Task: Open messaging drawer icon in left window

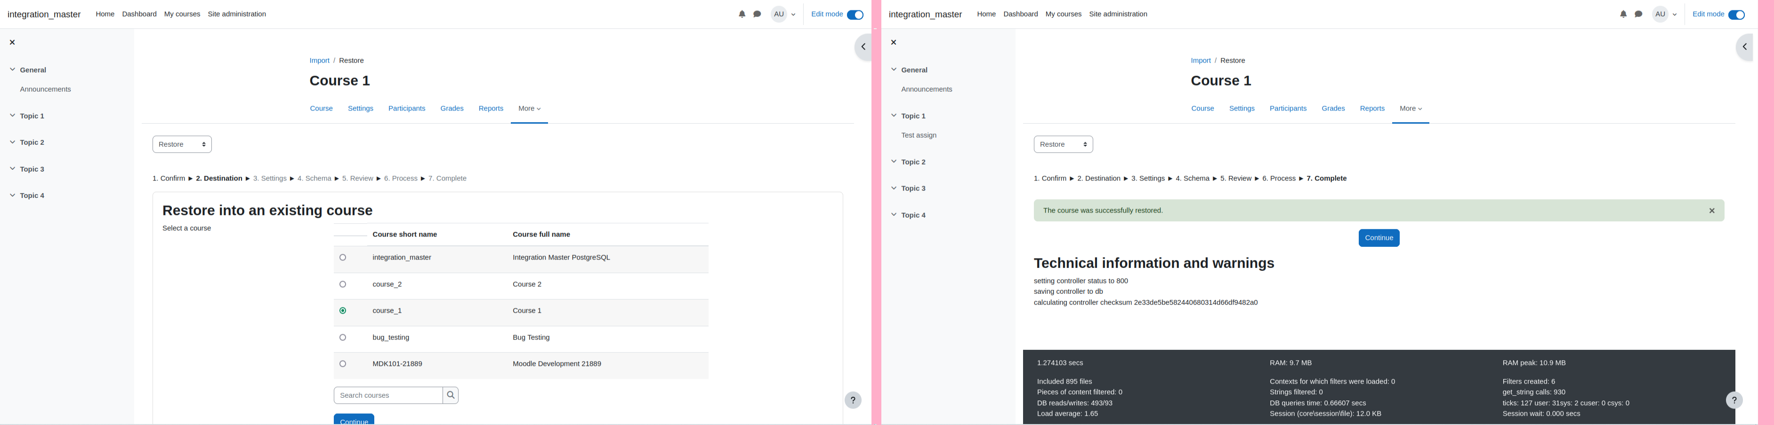Action: point(757,15)
